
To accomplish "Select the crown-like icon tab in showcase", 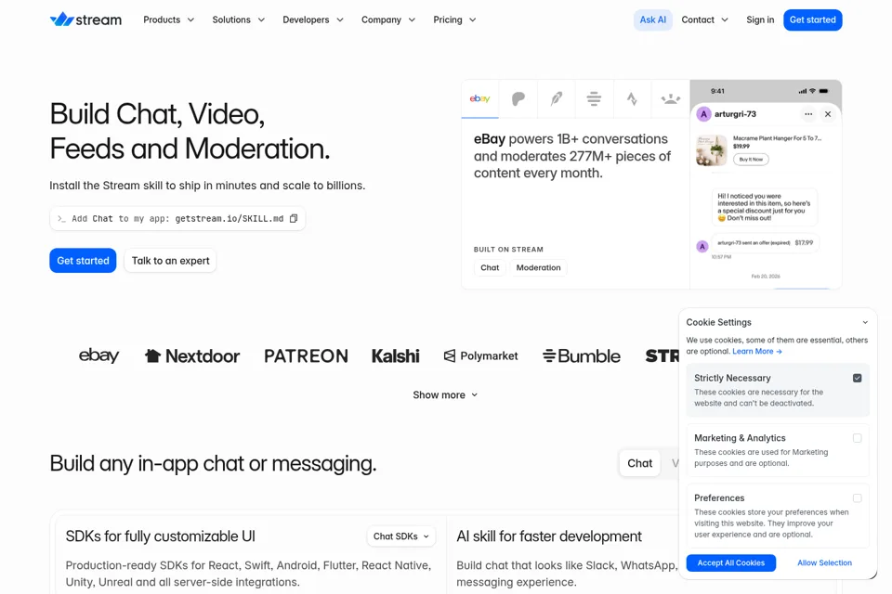I will pyautogui.click(x=671, y=99).
